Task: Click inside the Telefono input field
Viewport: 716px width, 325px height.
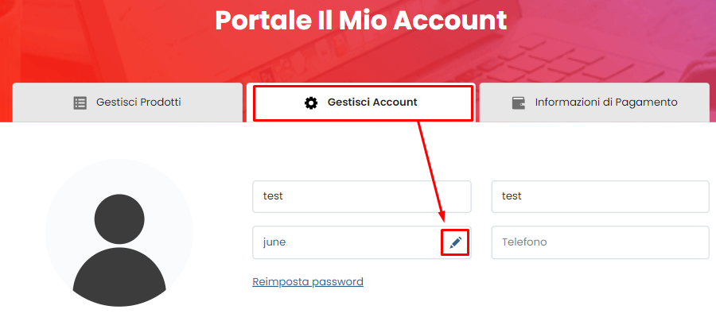Action: 600,242
